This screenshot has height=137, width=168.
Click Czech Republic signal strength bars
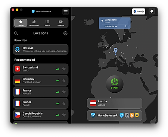57,115
